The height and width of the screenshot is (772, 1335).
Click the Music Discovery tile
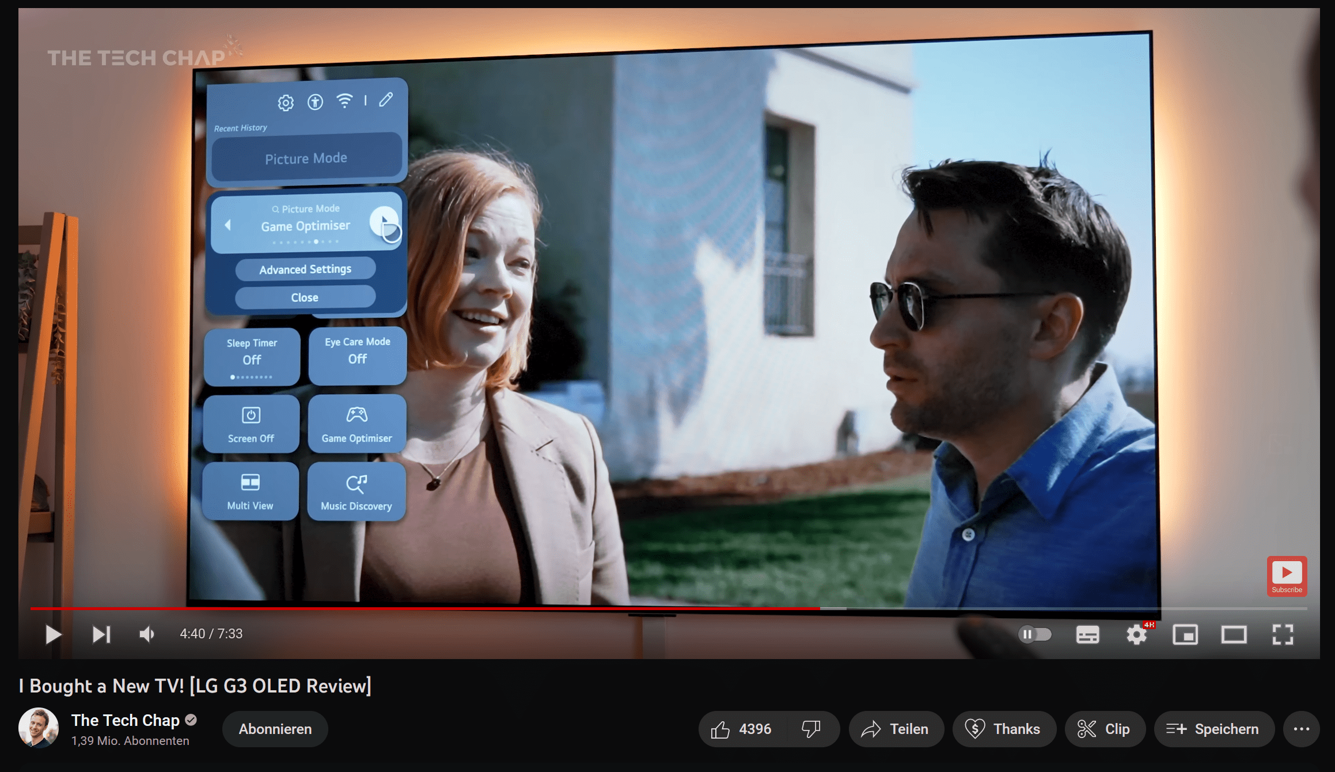coord(356,491)
